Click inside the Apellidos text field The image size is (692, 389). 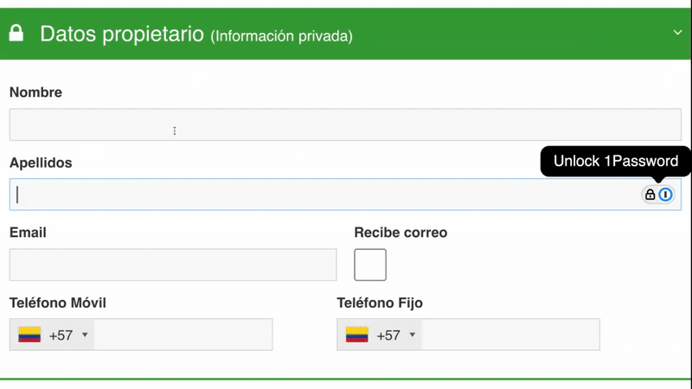(x=320, y=194)
